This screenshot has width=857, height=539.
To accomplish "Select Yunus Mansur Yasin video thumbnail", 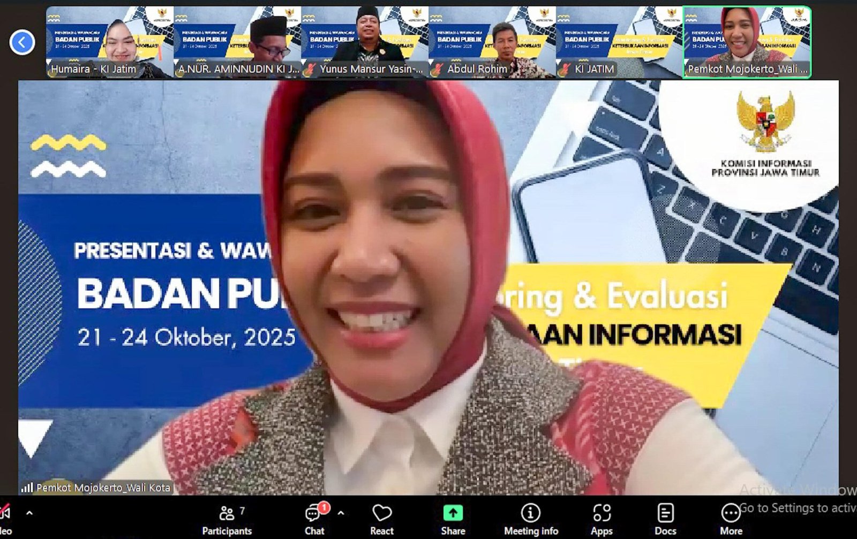I will point(365,42).
